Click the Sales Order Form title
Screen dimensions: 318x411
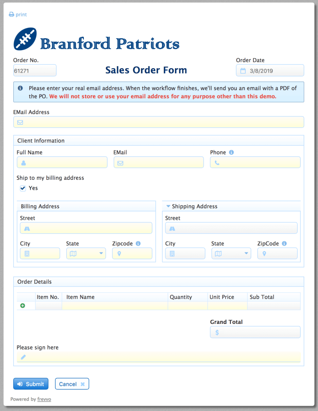[146, 70]
